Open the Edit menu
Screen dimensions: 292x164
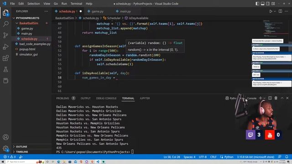coord(21,4)
